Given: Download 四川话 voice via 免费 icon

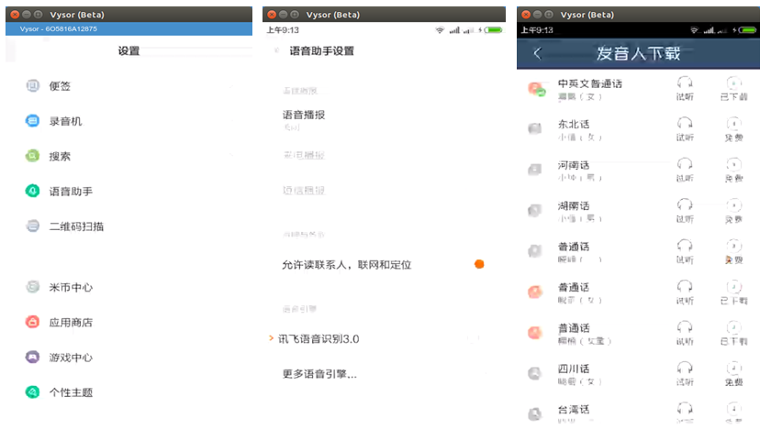Looking at the screenshot, I should click(x=733, y=368).
